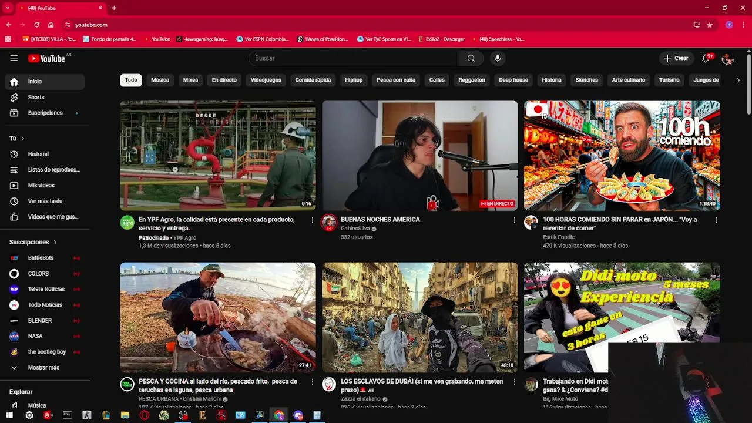The height and width of the screenshot is (423, 752).
Task: Bookmark this page with the star icon
Action: tap(710, 25)
